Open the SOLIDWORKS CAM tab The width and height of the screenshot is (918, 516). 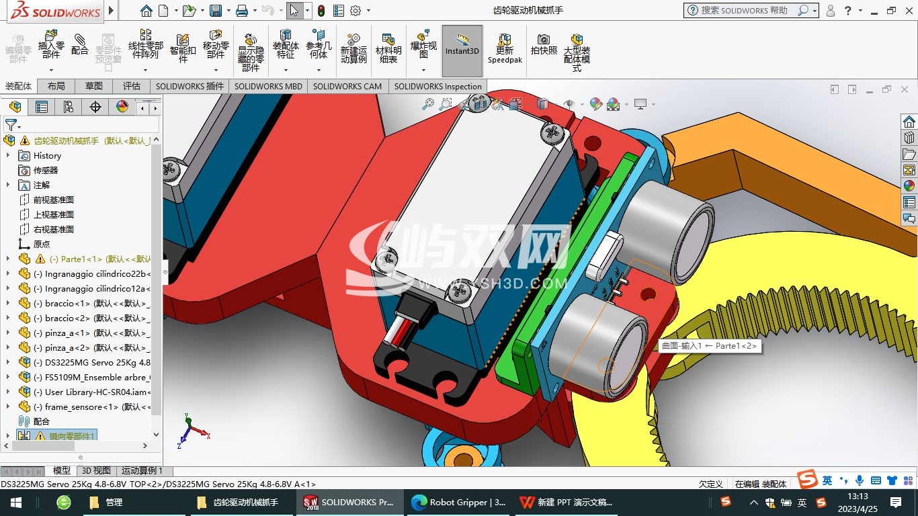point(347,86)
